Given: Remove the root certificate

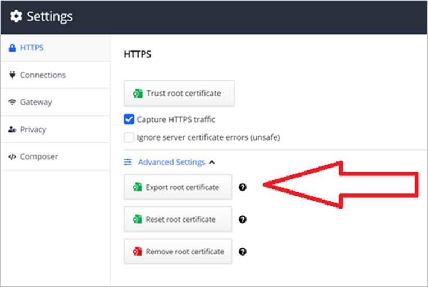Looking at the screenshot, I should coord(178,252).
